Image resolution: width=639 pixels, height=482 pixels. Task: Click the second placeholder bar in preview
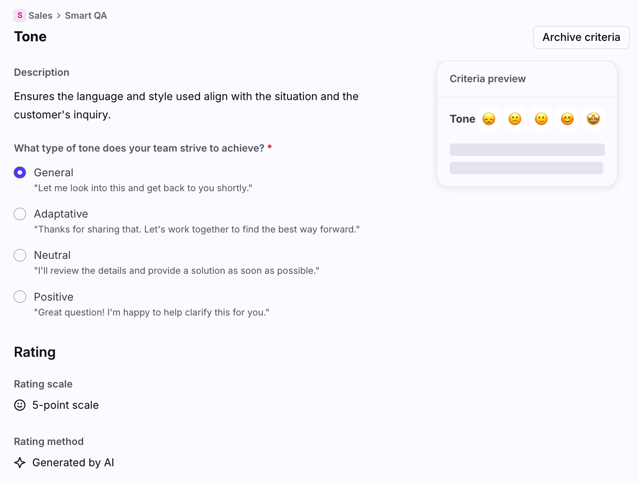click(x=526, y=168)
